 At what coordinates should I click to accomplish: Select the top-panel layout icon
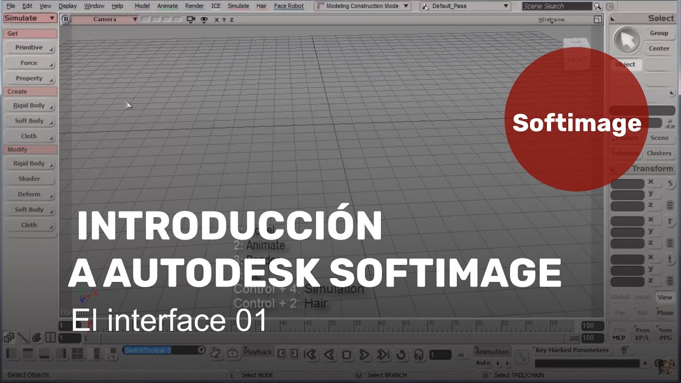point(28,353)
